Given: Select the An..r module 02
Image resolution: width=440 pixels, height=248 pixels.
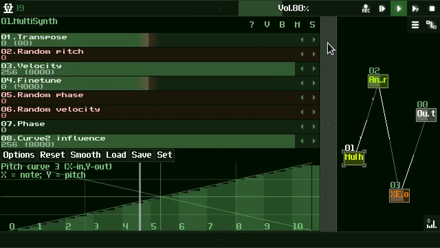Looking at the screenshot, I should point(378,81).
